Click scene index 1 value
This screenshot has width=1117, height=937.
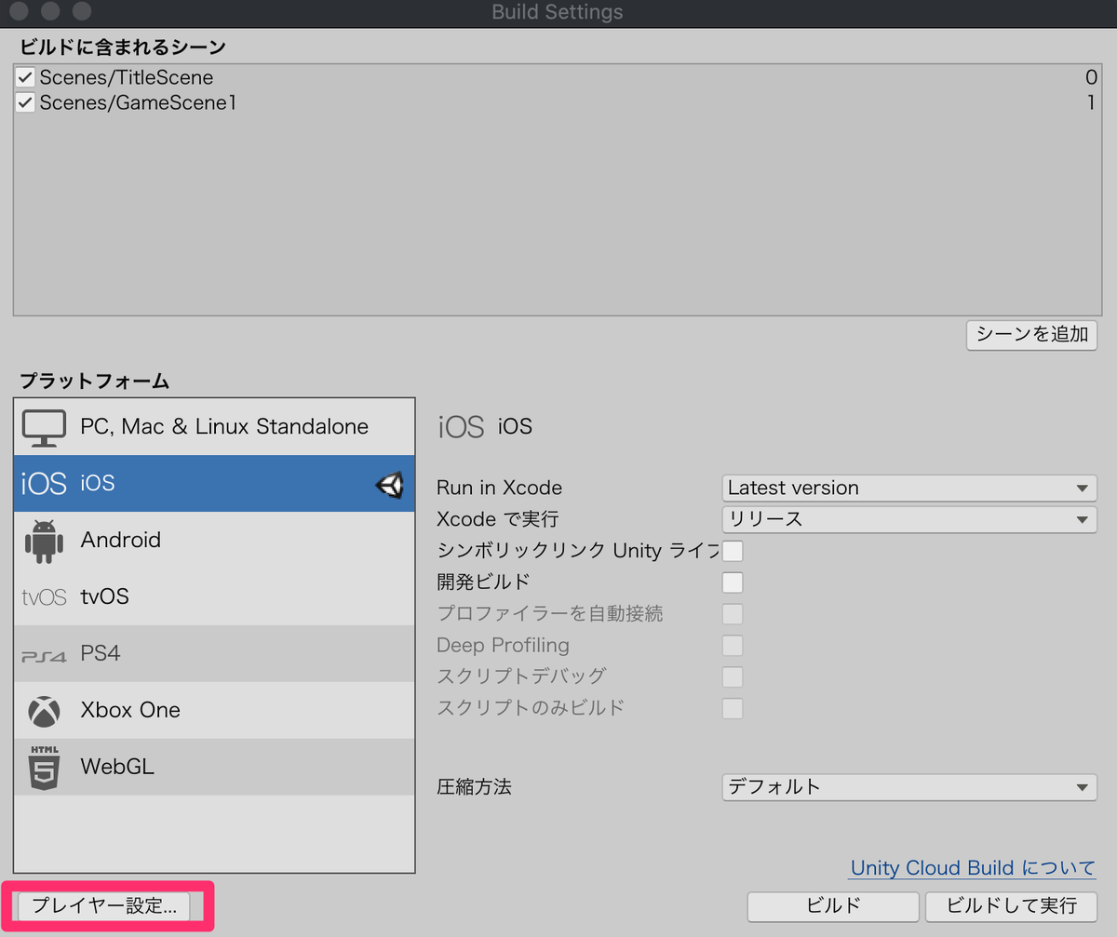tap(1091, 103)
